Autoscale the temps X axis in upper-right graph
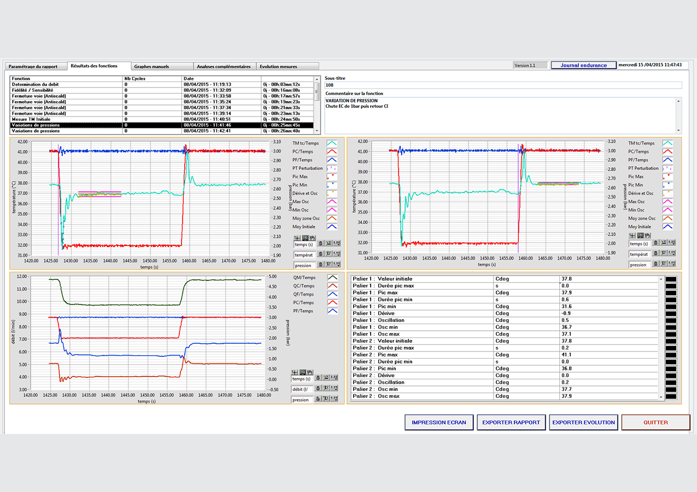The height and width of the screenshot is (492, 697). pyautogui.click(x=663, y=243)
